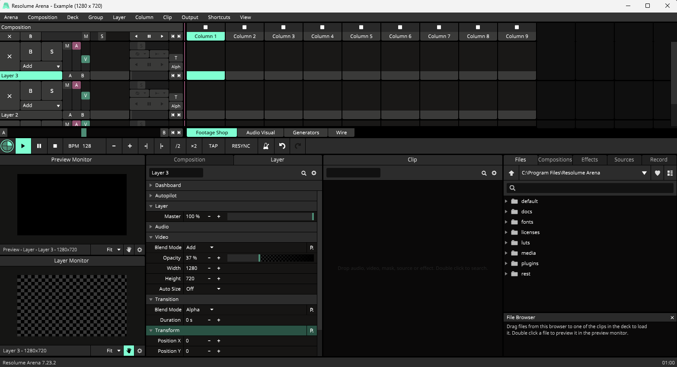Open the gear settings in Preview Monitor footer

click(140, 250)
